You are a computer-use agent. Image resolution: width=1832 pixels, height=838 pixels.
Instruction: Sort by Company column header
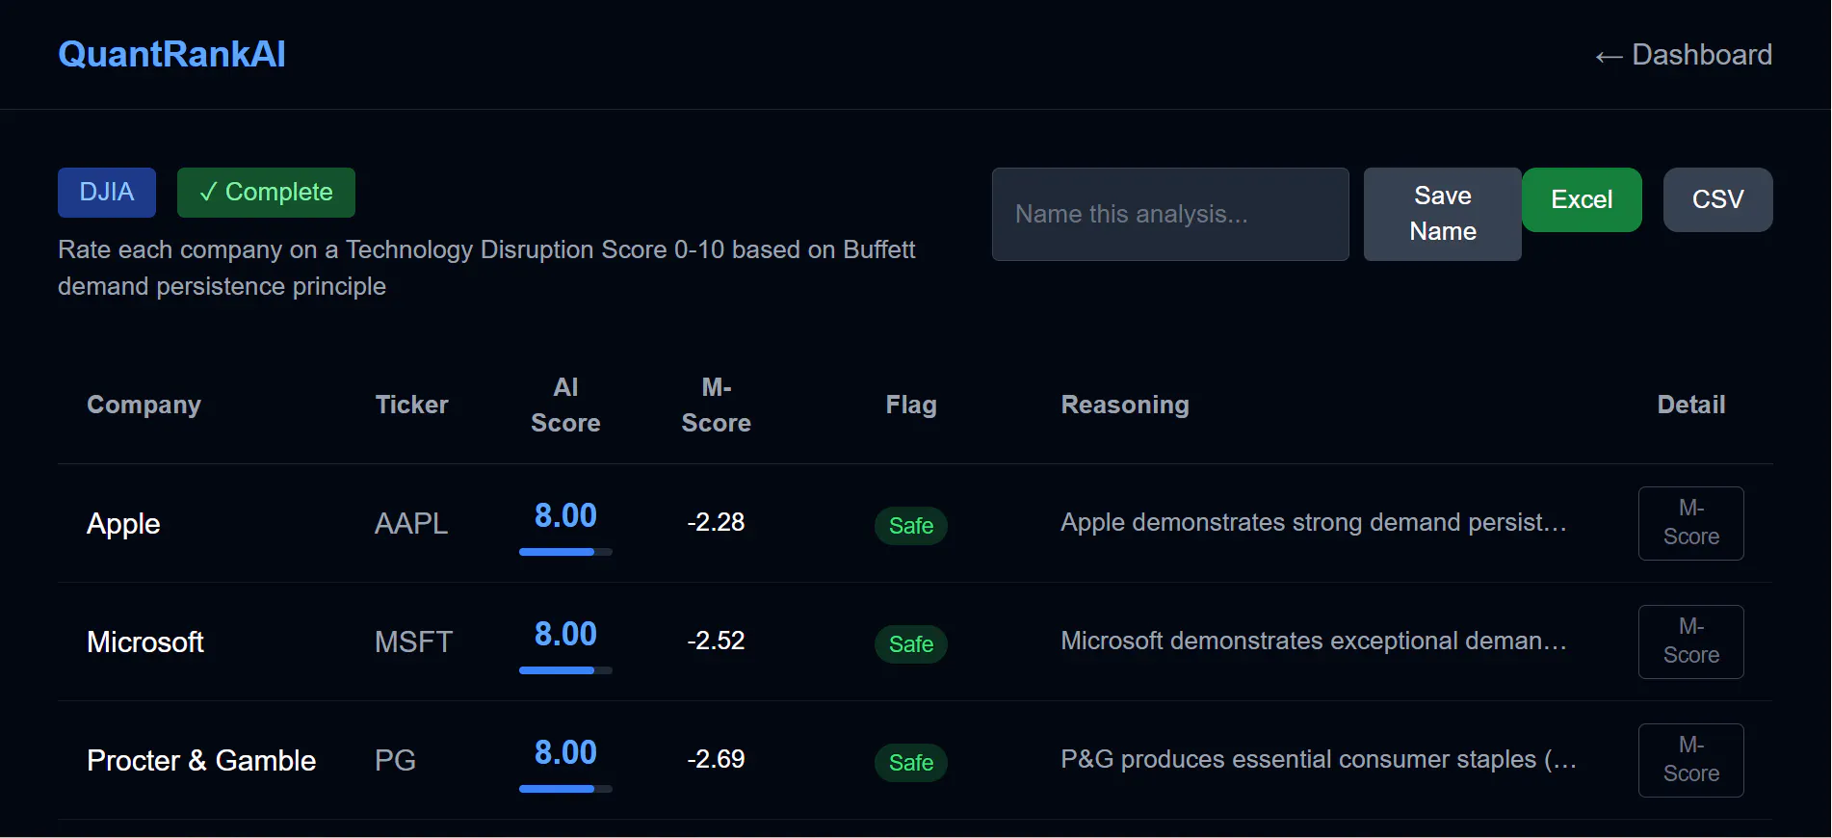(x=144, y=405)
